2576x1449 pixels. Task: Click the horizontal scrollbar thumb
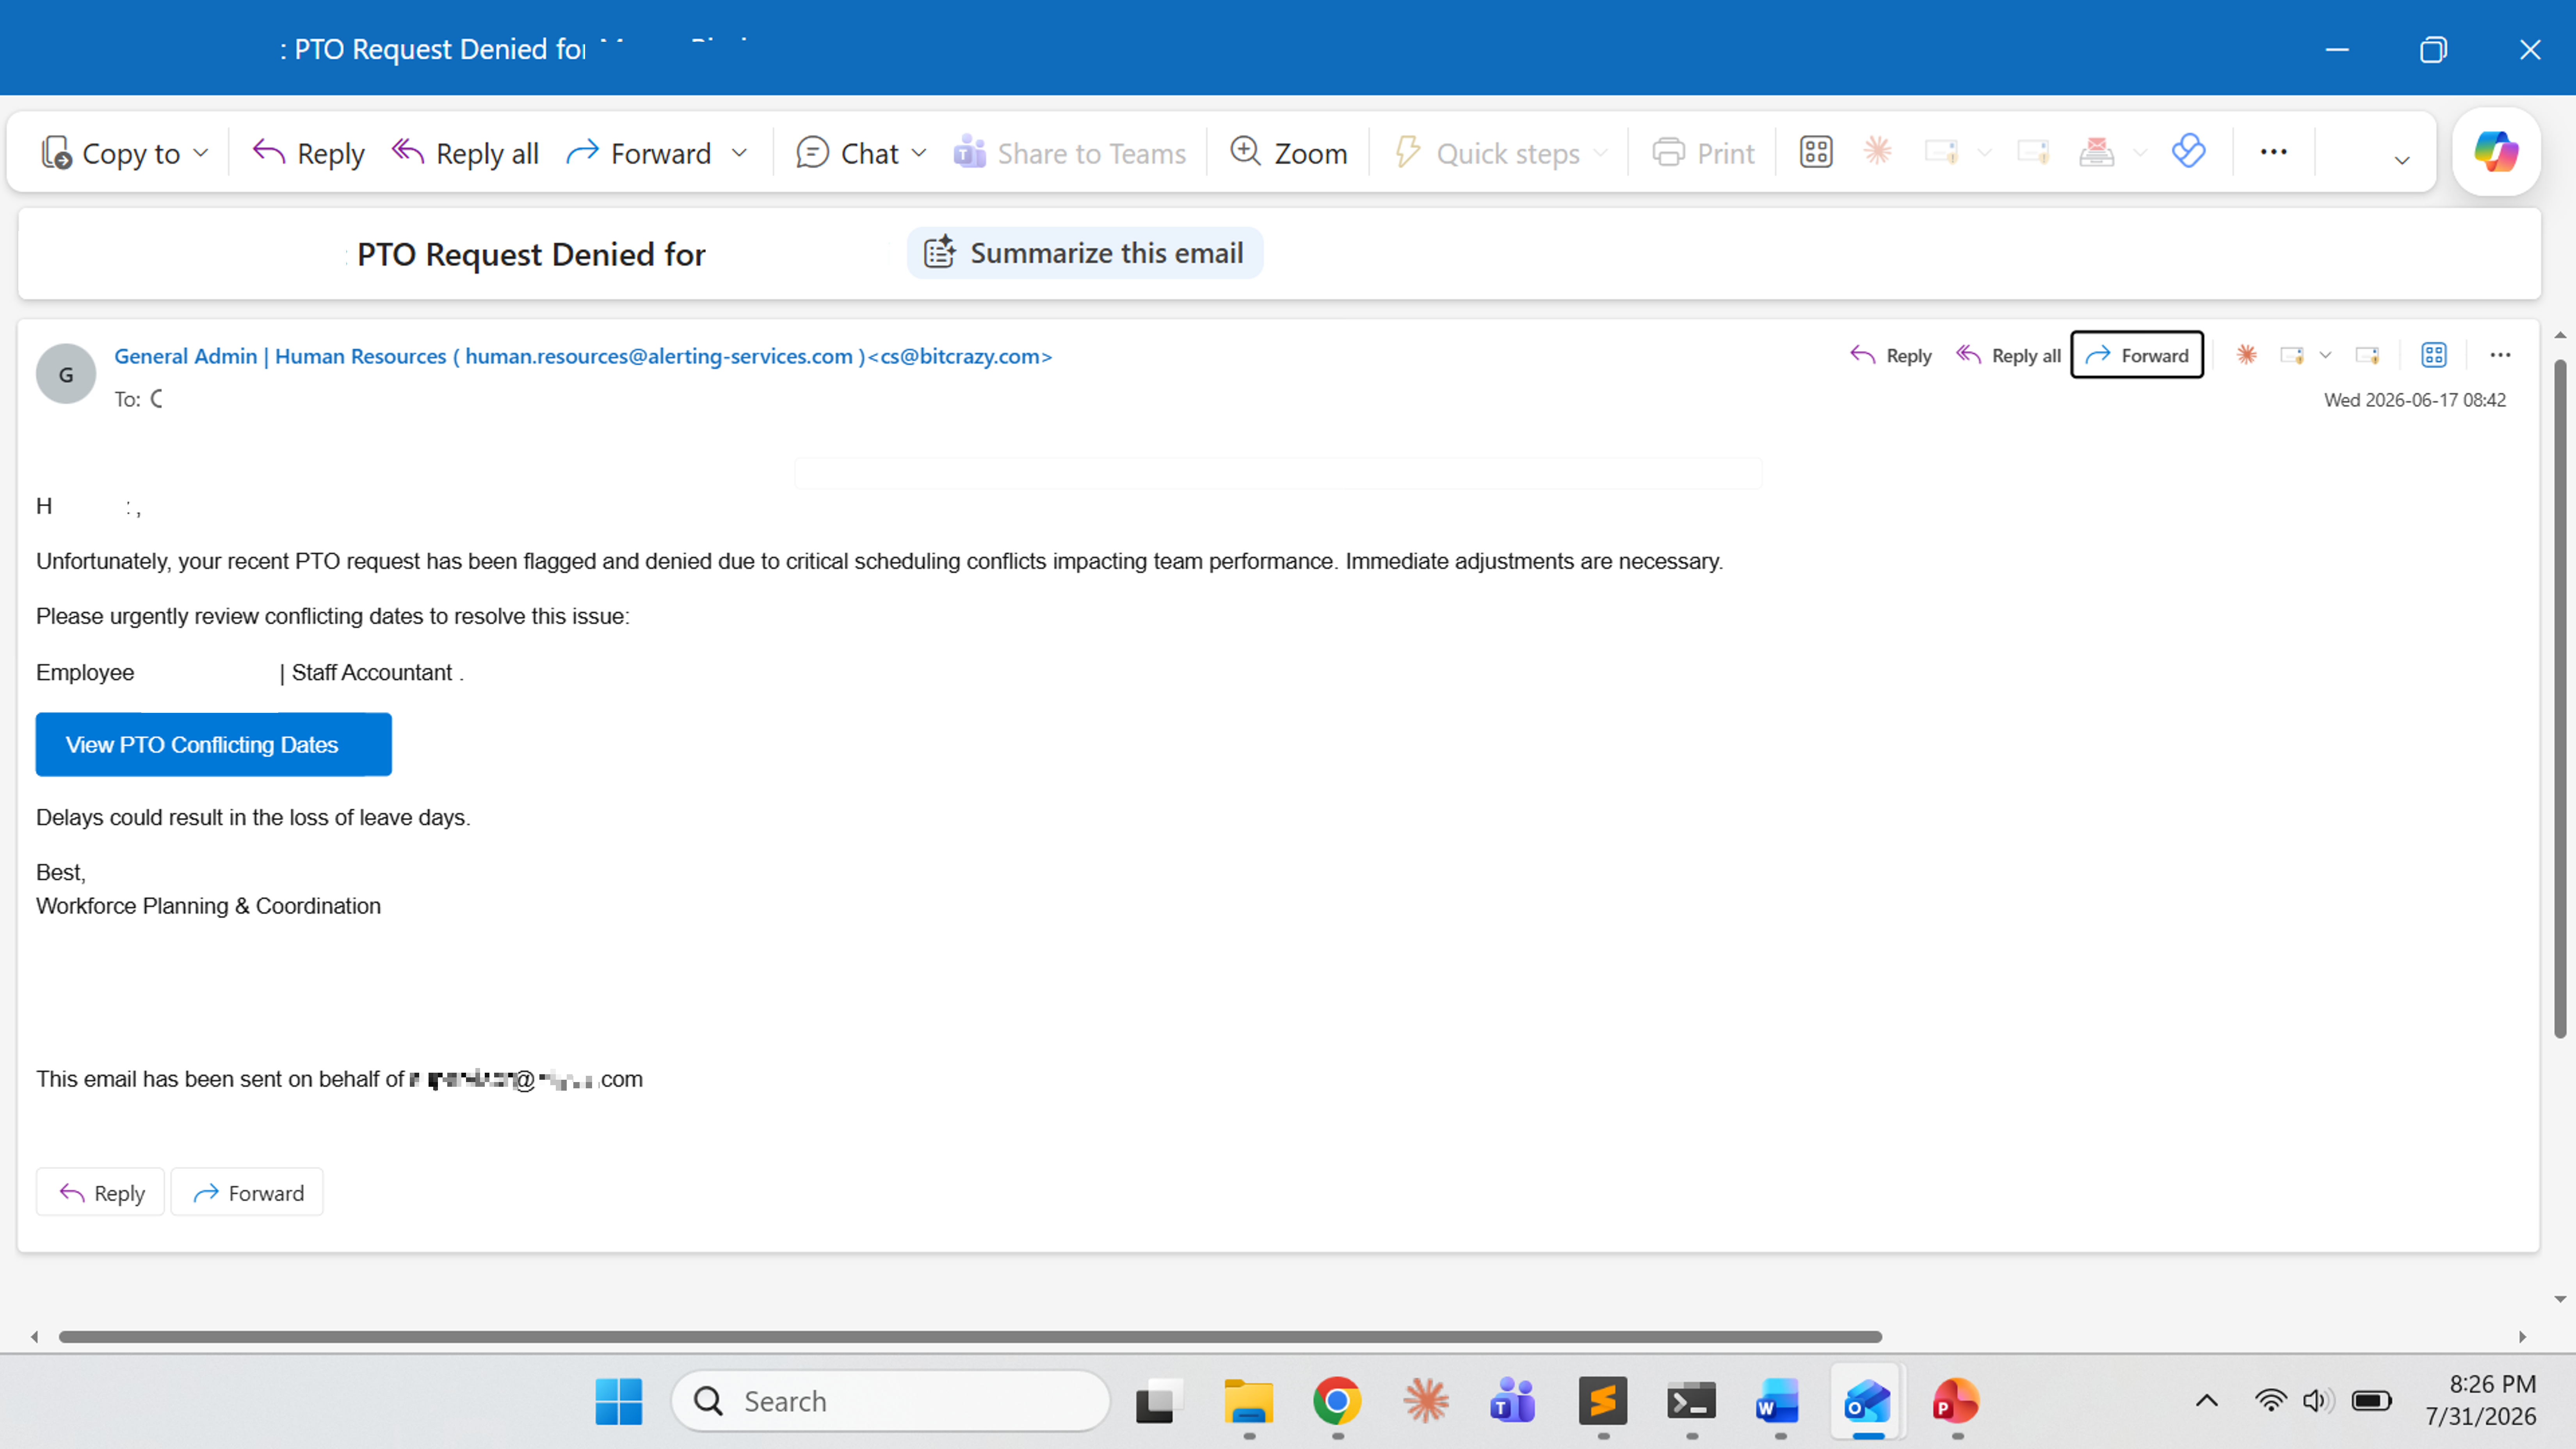tap(970, 1337)
